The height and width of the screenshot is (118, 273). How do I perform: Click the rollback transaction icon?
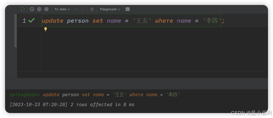[x=83, y=9]
